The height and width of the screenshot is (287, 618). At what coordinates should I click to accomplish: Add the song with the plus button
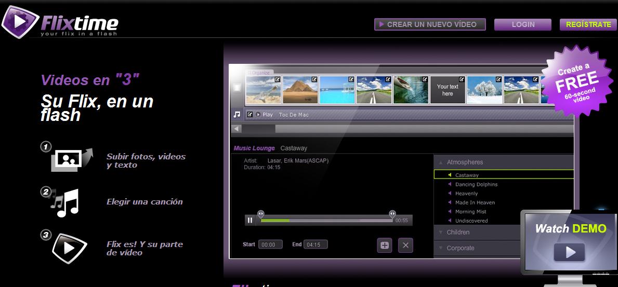click(385, 245)
